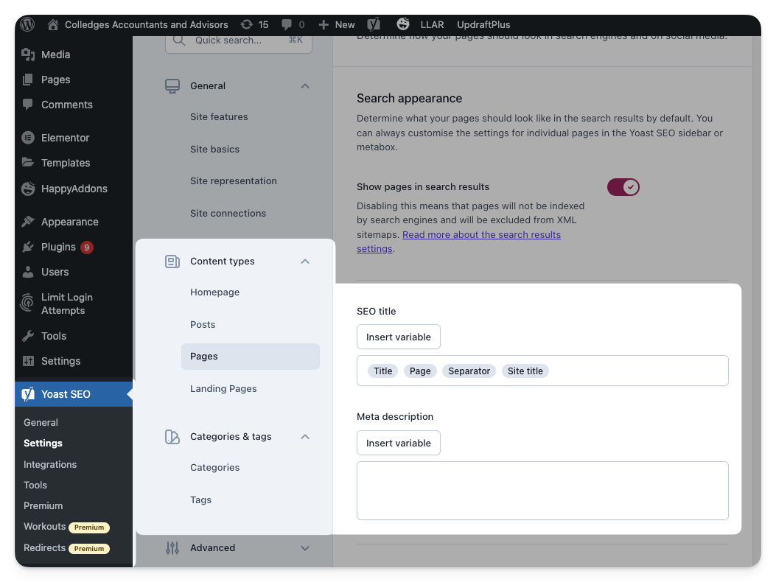Click the updates icon showing 15
Screen dimensions: 776x582
tap(247, 24)
